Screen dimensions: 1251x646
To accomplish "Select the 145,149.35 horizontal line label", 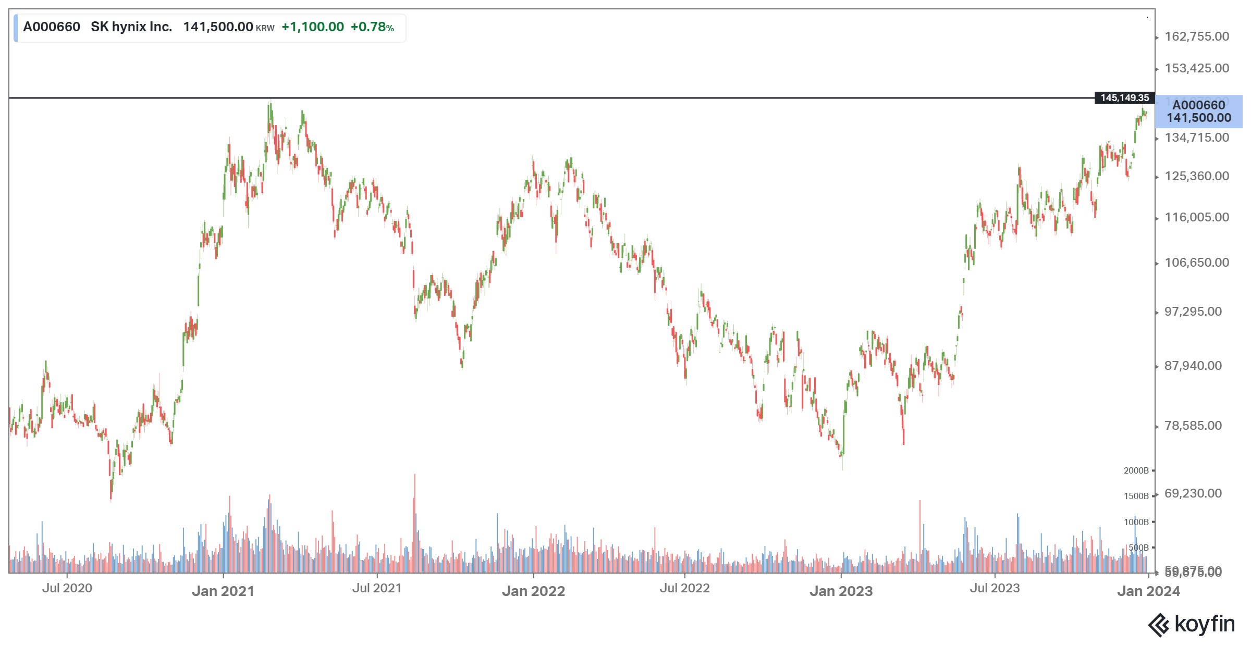I will point(1124,98).
